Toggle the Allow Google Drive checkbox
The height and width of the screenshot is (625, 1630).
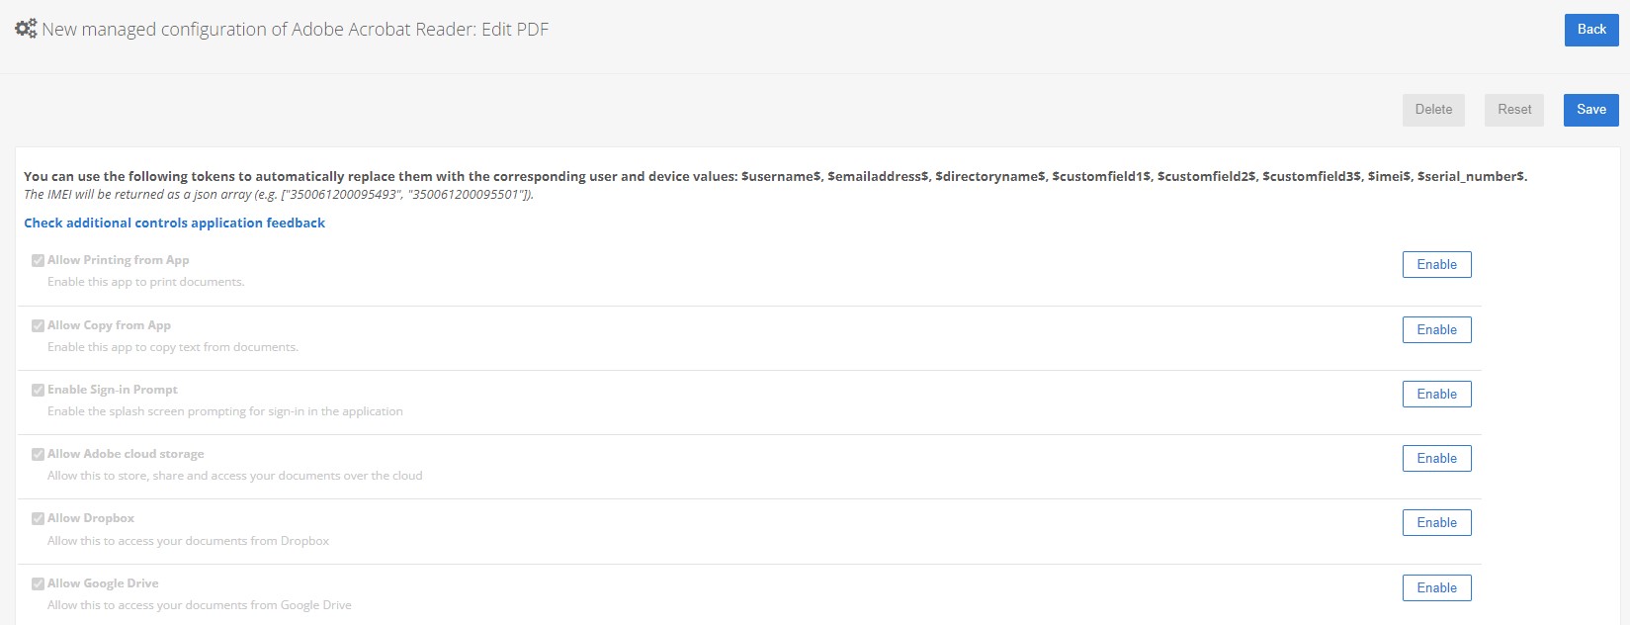pos(38,583)
